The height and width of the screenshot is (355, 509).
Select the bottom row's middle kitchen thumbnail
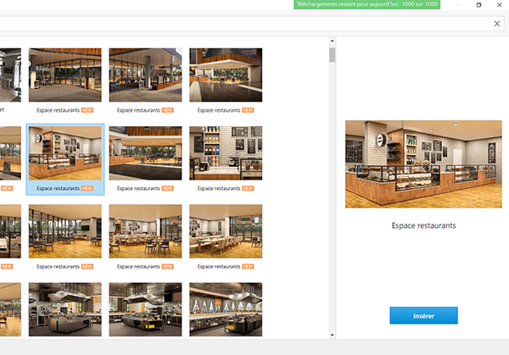(145, 308)
